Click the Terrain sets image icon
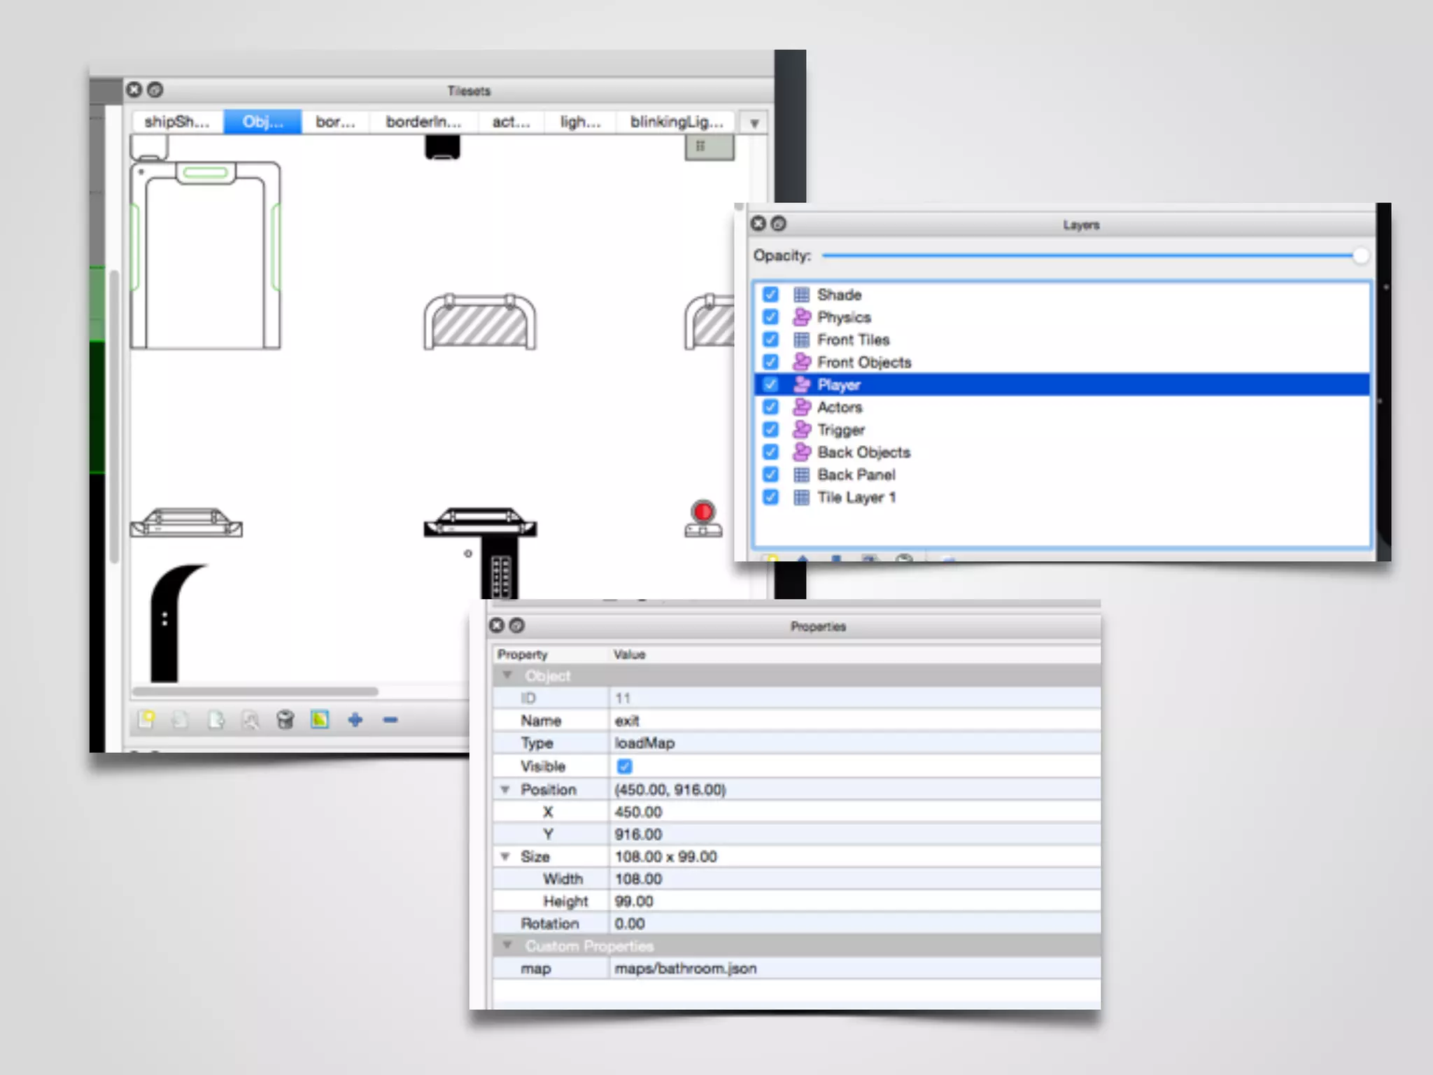Viewport: 1433px width, 1075px height. tap(320, 719)
